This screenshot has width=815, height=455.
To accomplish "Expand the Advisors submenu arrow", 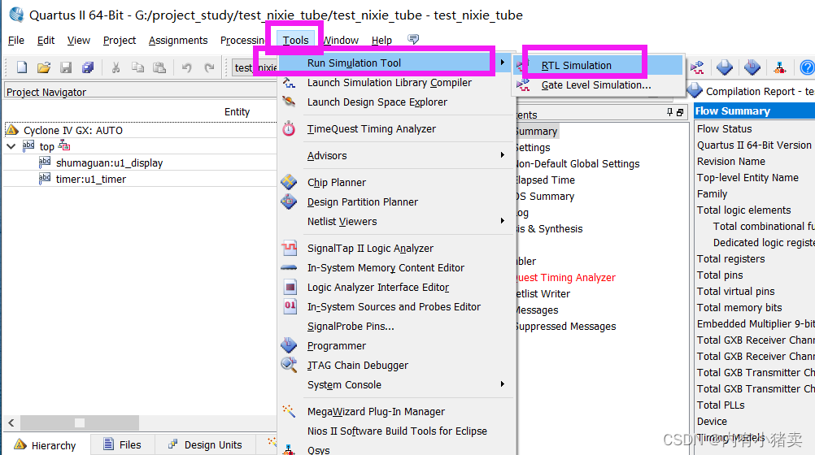I will 502,155.
